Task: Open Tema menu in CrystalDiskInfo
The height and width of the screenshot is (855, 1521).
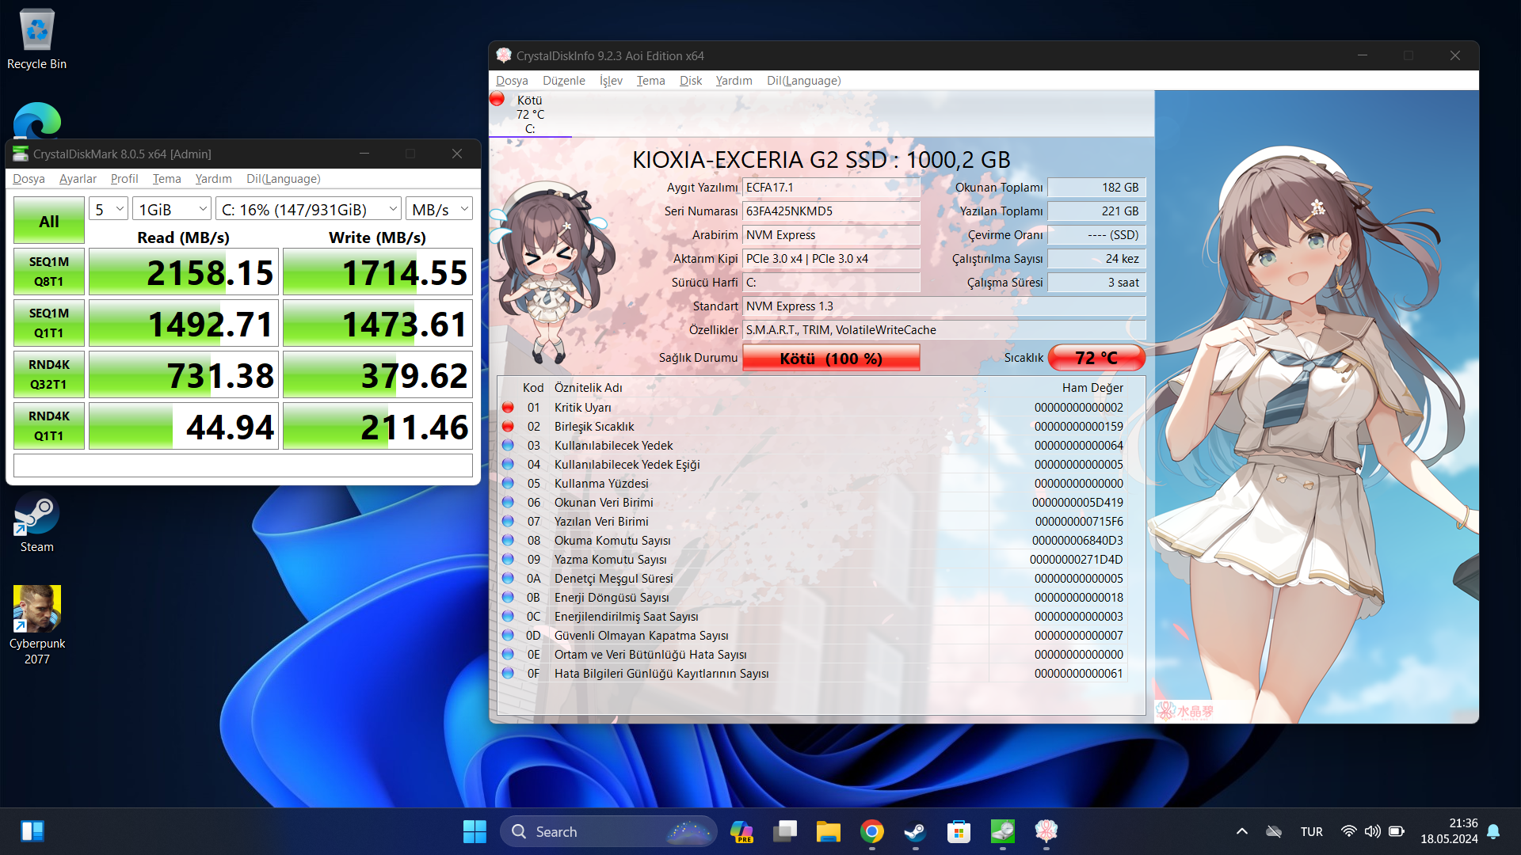Action: click(650, 81)
